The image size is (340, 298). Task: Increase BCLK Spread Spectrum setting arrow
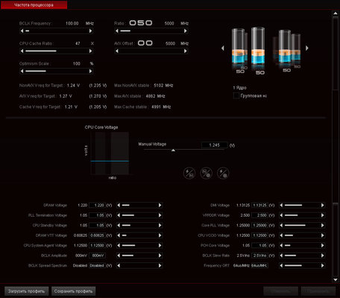tap(160, 265)
